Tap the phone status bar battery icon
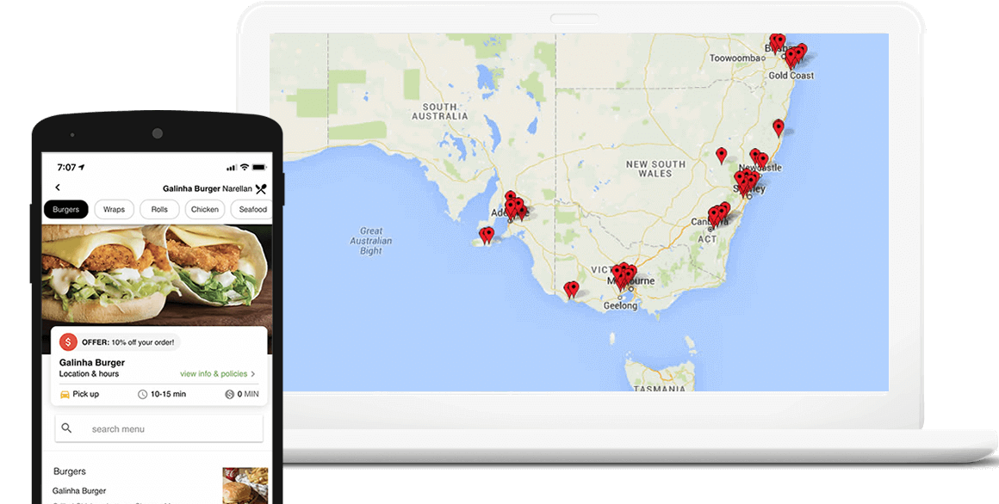The width and height of the screenshot is (999, 504). tap(259, 168)
